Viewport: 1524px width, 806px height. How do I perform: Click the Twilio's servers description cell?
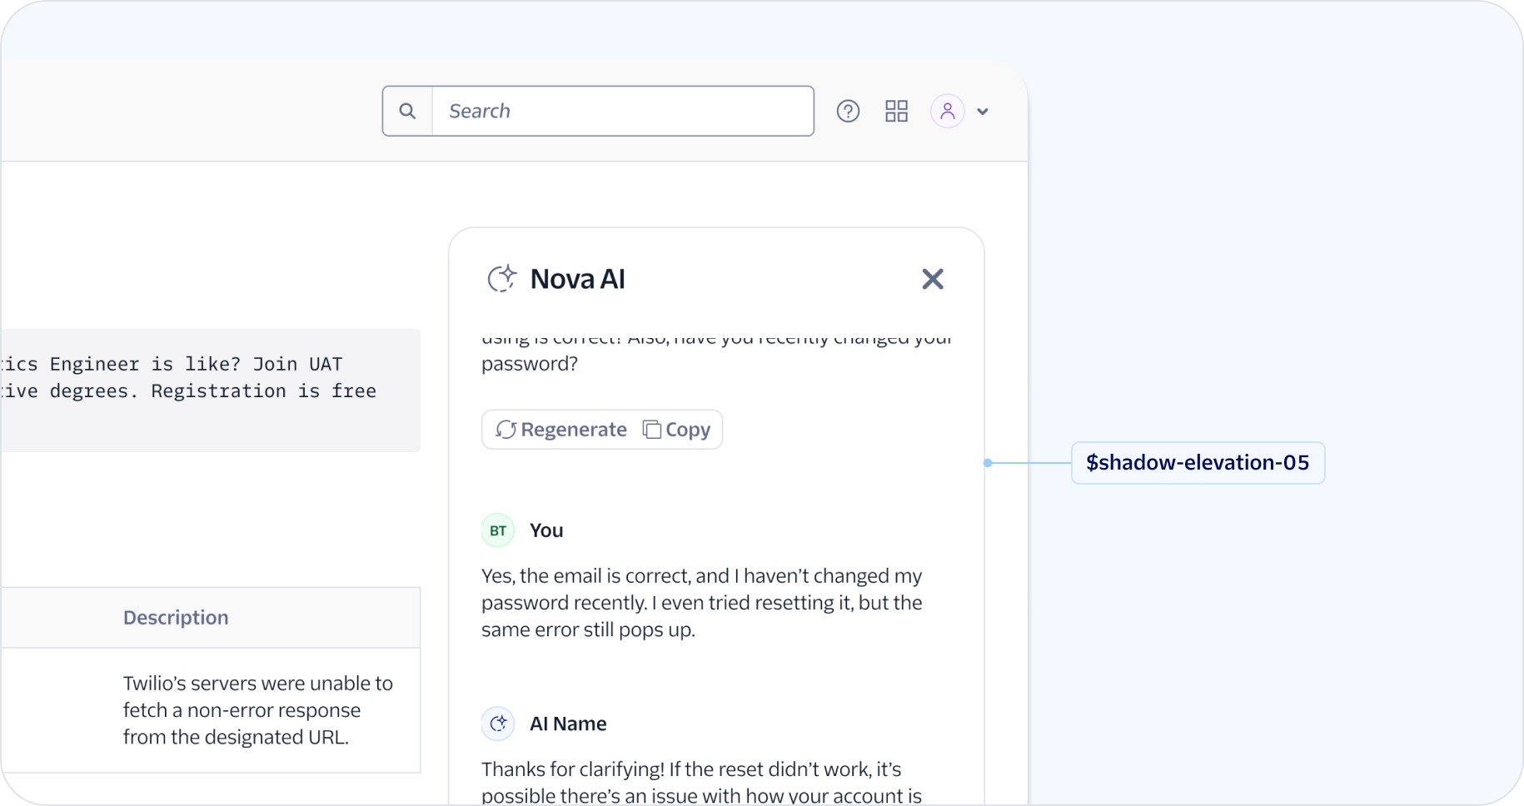pyautogui.click(x=258, y=710)
